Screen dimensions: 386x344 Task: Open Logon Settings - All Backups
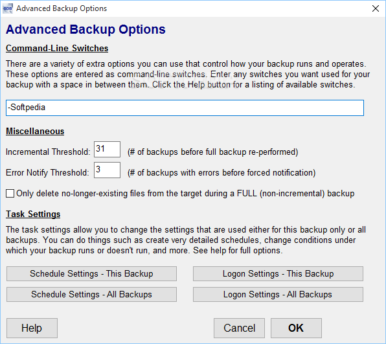click(278, 294)
